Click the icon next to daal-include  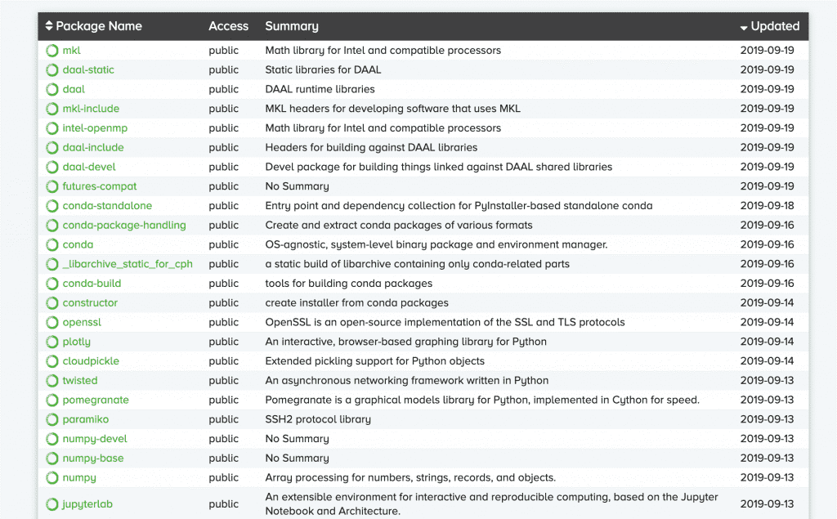coord(51,148)
